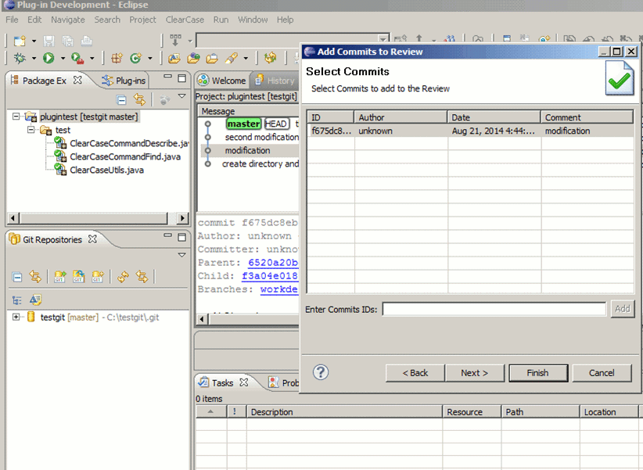Toggle hierarchical branch layout in Git Repositories
The image size is (643, 470).
click(17, 300)
